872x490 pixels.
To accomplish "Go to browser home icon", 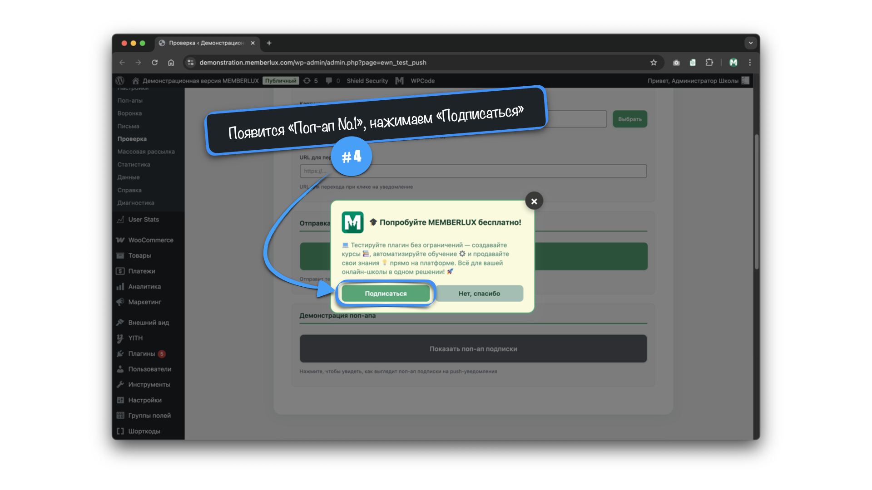I will point(171,63).
